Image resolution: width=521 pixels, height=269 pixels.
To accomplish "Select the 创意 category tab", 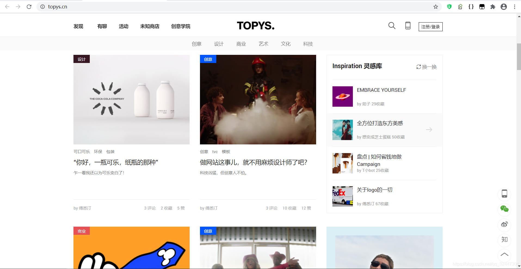I will pos(196,44).
